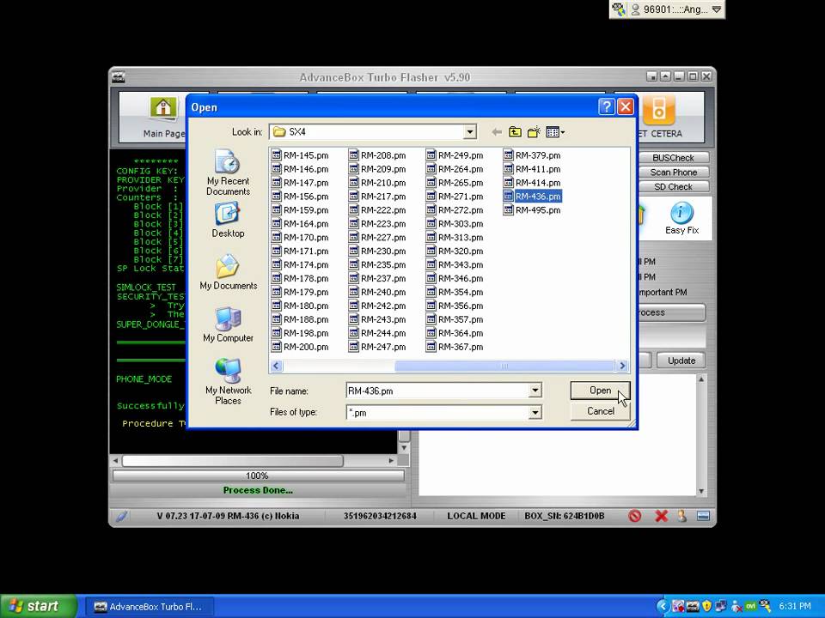
Task: Click the dialog Help question-mark button
Action: 606,106
